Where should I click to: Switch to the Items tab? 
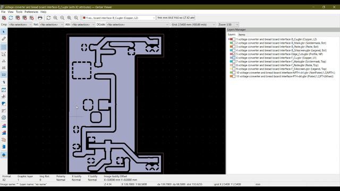(x=242, y=34)
